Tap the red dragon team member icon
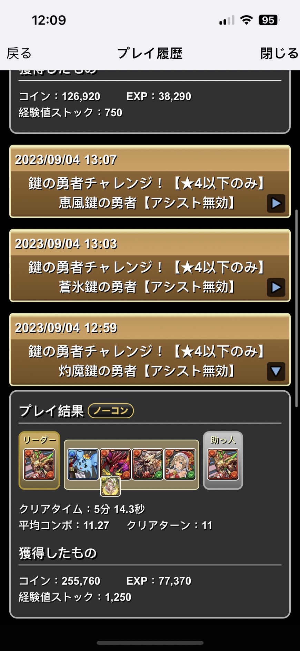 pyautogui.click(x=115, y=464)
